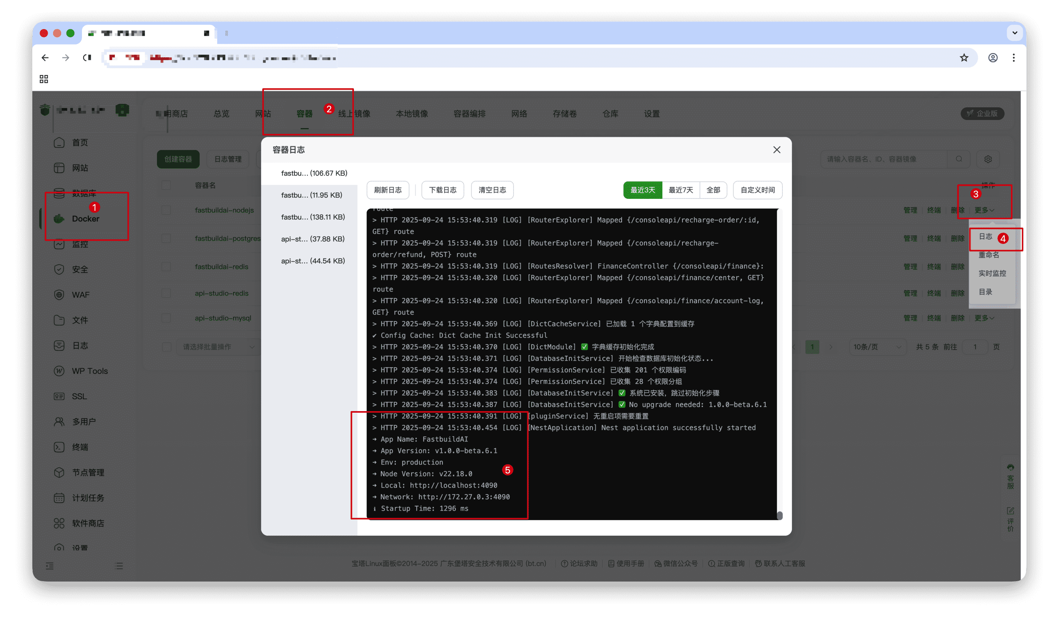Click 清空日志 to clear container logs
The width and height of the screenshot is (1059, 625).
pos(492,190)
